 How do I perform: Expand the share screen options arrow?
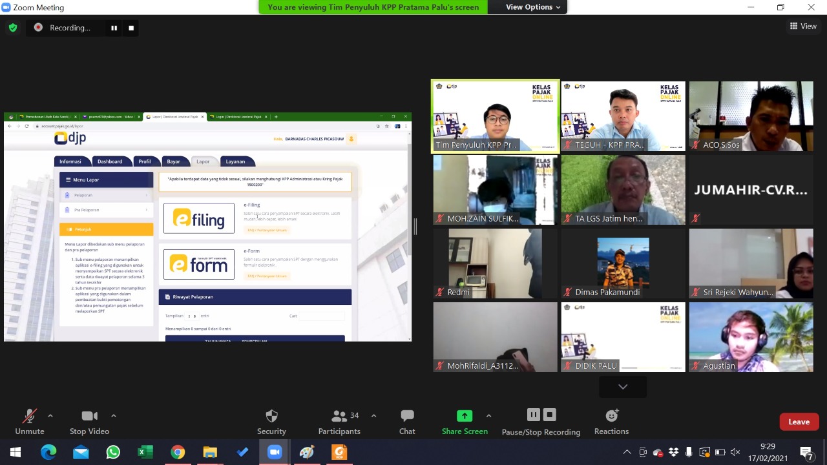click(x=488, y=415)
